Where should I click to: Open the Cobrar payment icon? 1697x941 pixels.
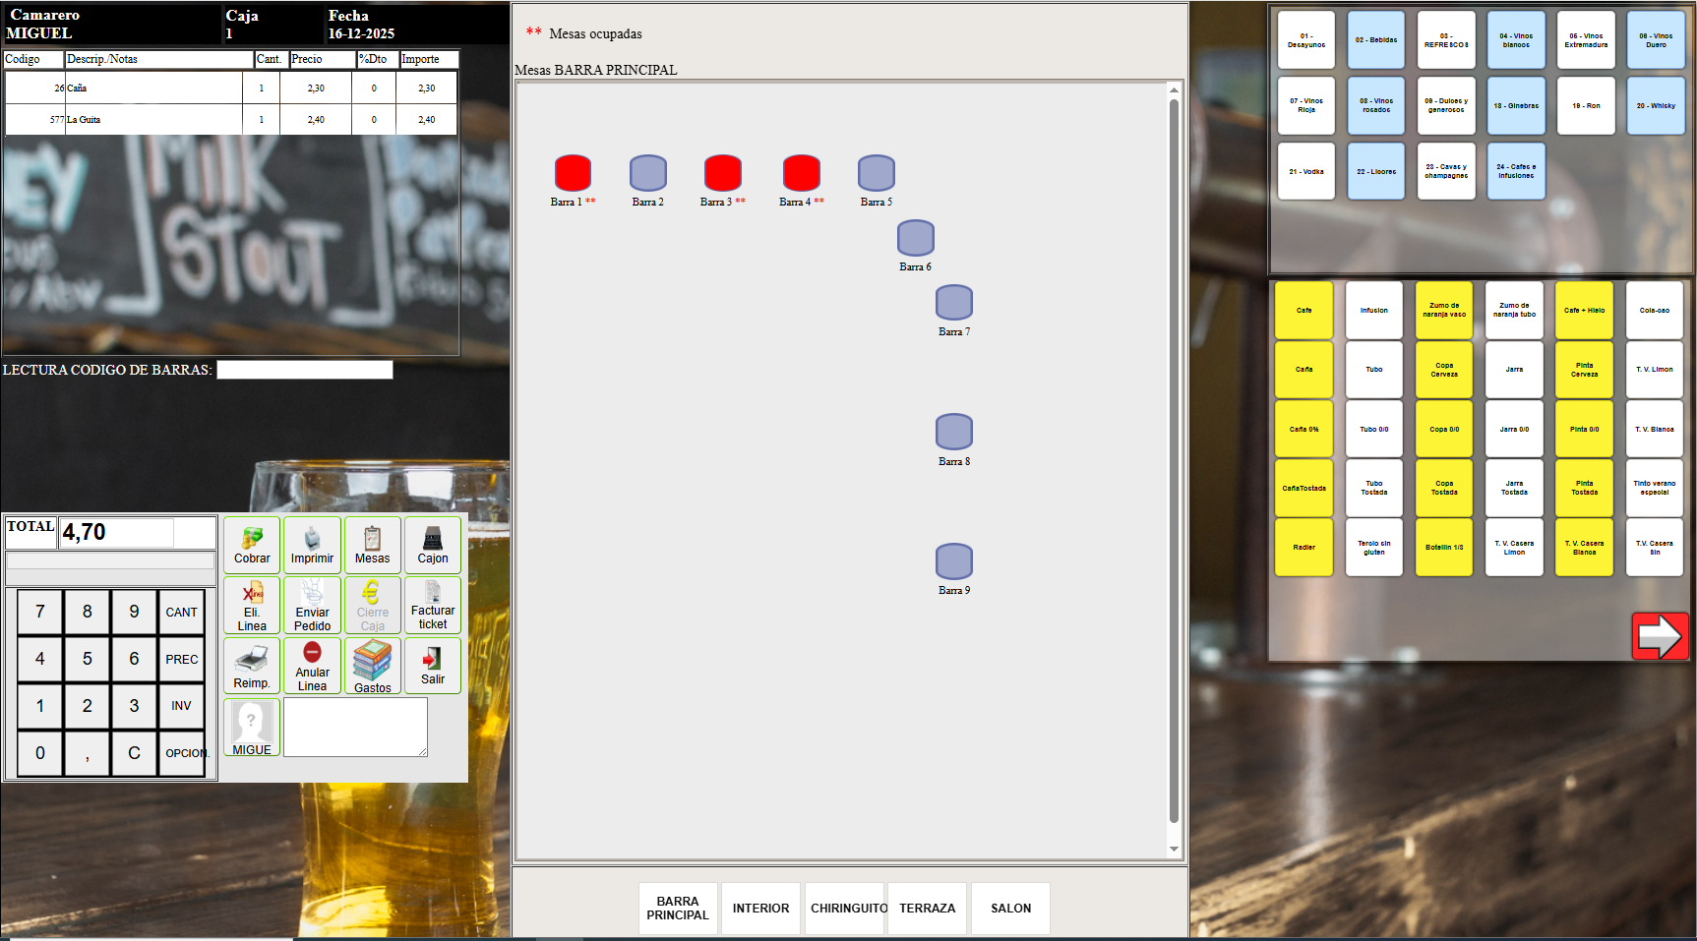tap(251, 545)
